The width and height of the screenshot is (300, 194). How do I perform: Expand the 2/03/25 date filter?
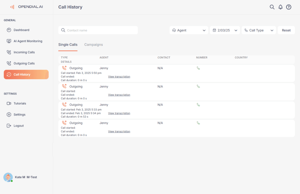[225, 30]
